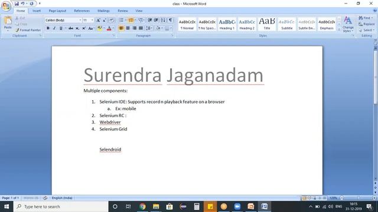Image resolution: width=378 pixels, height=212 pixels.
Task: Align text right
Action: (134, 28)
